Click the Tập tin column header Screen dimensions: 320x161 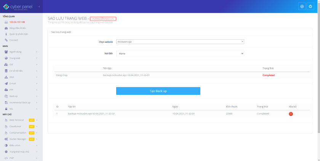click(72, 107)
